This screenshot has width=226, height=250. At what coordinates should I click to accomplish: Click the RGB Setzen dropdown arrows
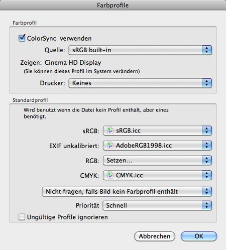pyautogui.click(x=207, y=160)
